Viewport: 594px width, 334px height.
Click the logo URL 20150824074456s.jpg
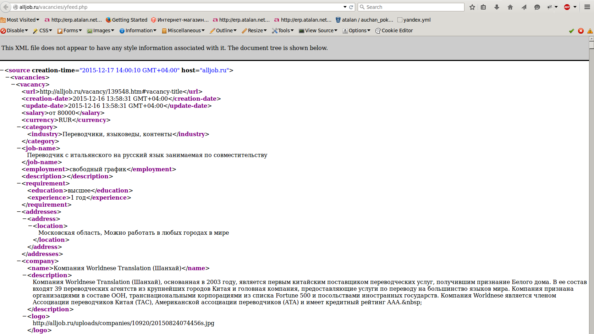tap(123, 323)
